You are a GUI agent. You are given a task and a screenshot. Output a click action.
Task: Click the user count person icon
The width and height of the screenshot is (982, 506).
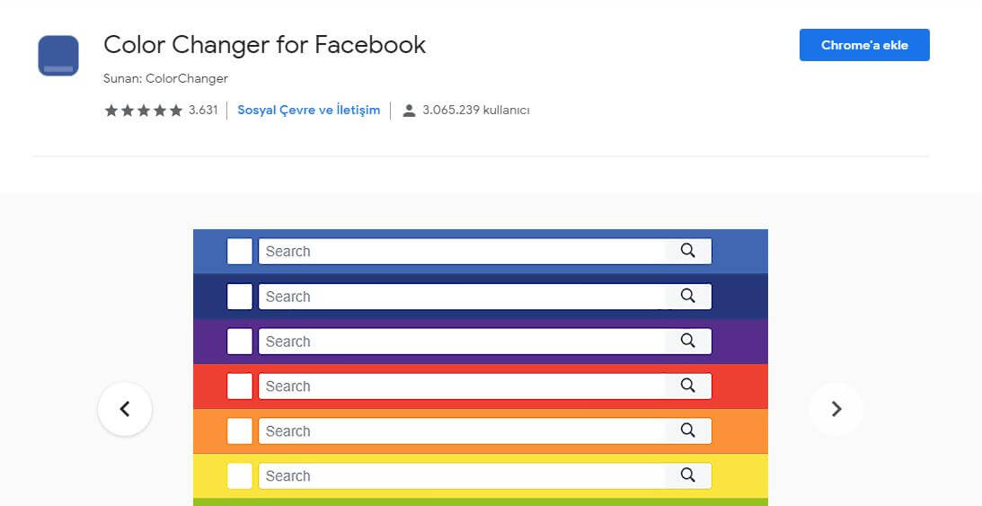point(409,111)
